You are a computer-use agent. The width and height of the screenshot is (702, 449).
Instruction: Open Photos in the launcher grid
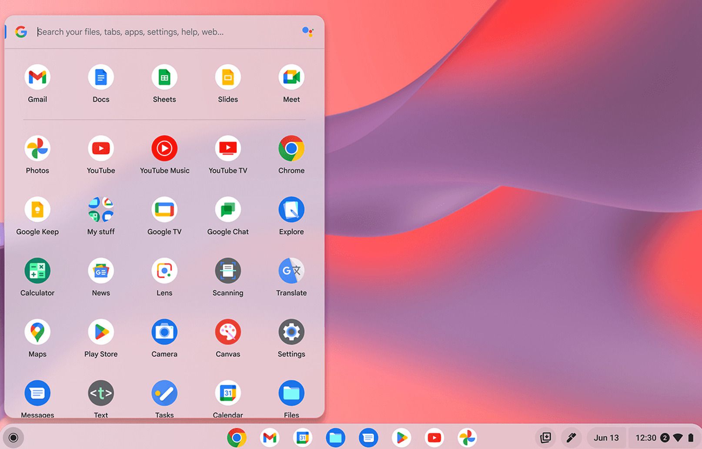coord(37,148)
